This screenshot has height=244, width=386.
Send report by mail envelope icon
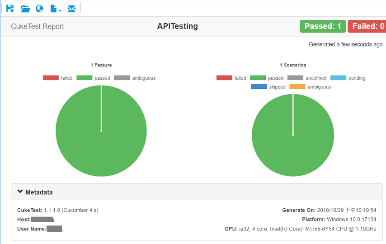coord(71,9)
